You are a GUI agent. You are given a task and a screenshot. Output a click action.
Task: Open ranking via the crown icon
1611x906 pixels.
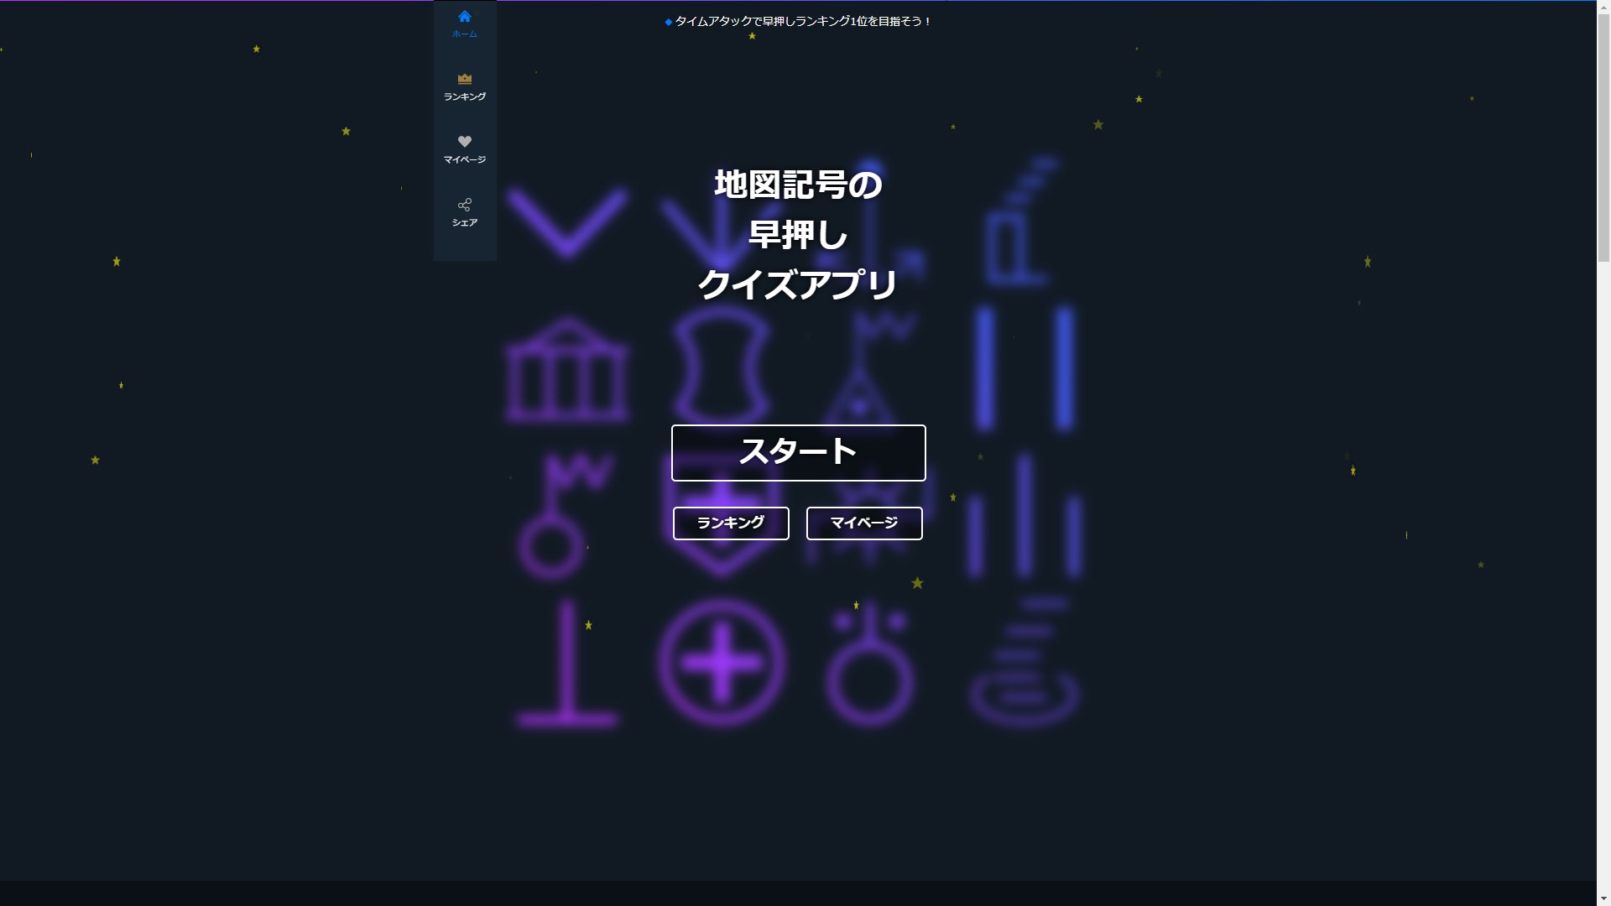464,79
